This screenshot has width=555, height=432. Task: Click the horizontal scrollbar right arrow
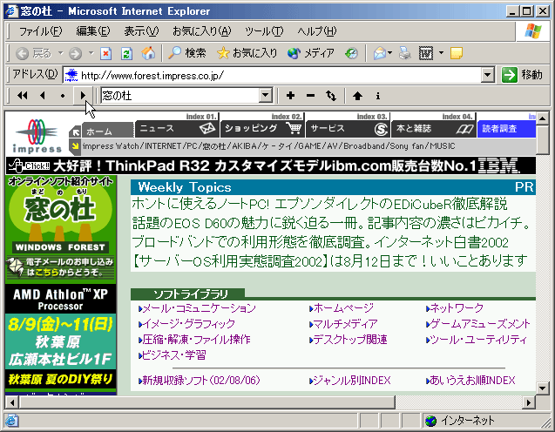click(529, 402)
